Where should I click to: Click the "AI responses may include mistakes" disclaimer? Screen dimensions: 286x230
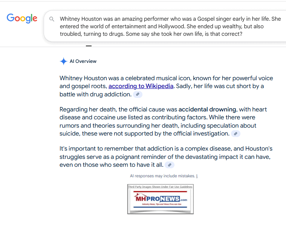(x=162, y=176)
